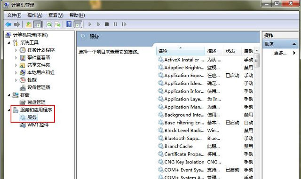The image size is (301, 179).
Task: Open the 操作(A) menu
Action: point(35,15)
